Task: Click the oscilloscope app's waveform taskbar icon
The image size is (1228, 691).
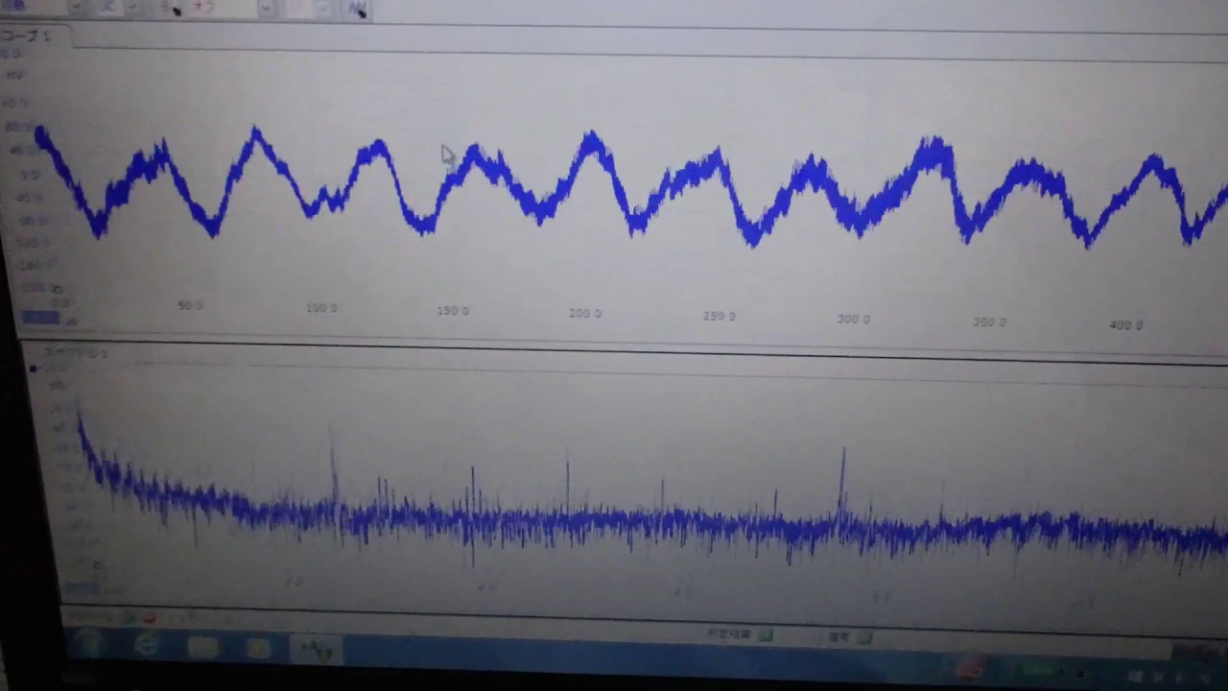Action: (317, 650)
